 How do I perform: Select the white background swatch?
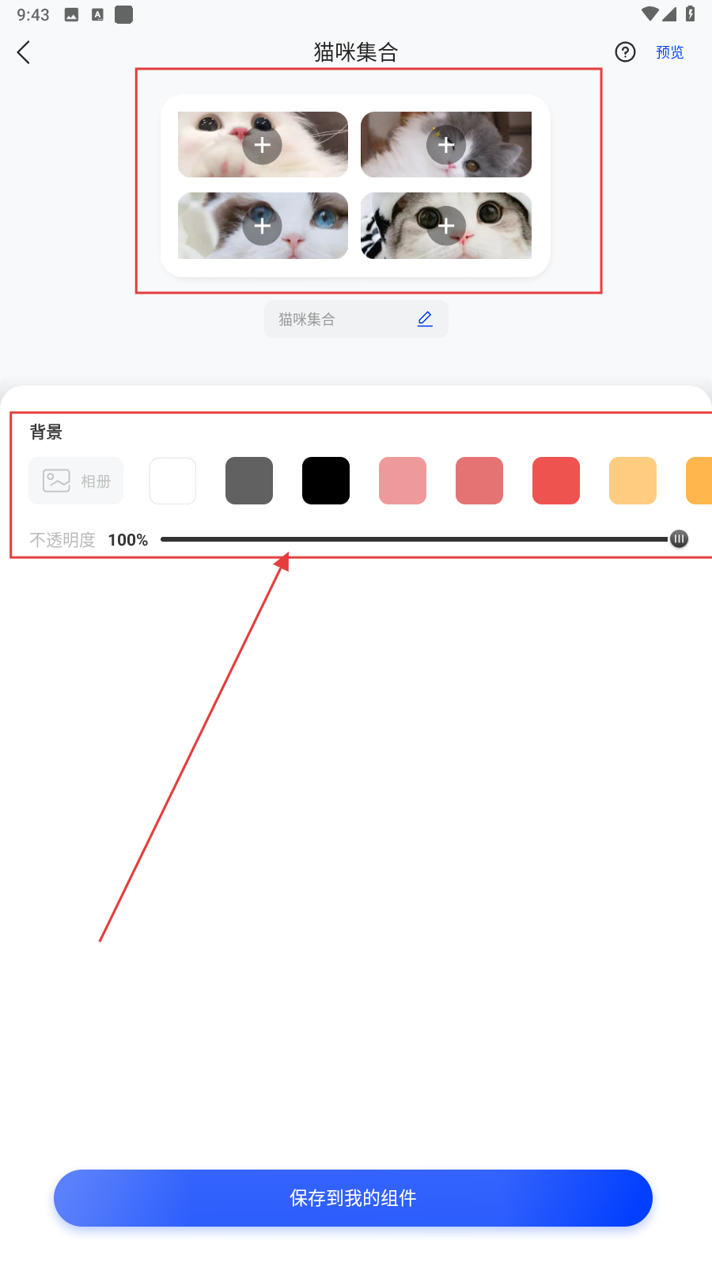click(x=172, y=481)
